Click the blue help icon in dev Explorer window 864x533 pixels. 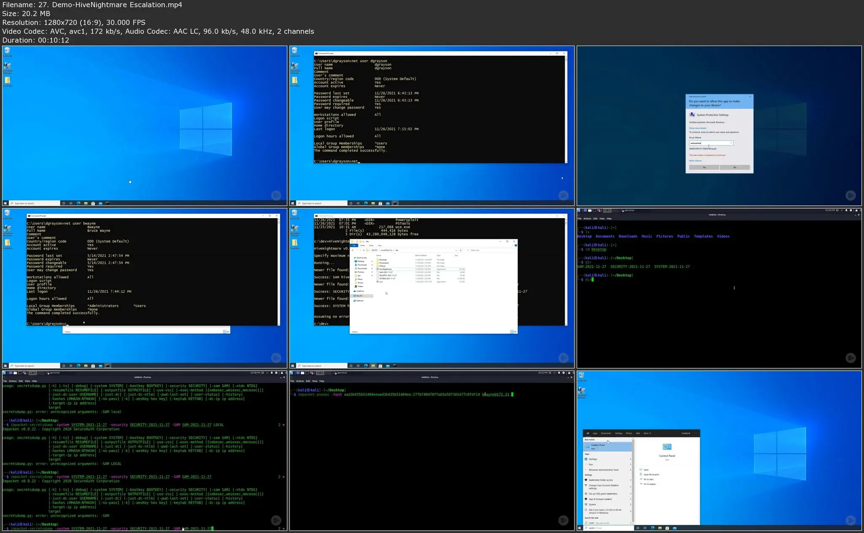coord(515,245)
